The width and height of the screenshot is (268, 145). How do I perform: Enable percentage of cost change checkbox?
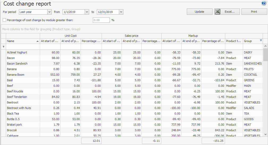(x=4, y=20)
